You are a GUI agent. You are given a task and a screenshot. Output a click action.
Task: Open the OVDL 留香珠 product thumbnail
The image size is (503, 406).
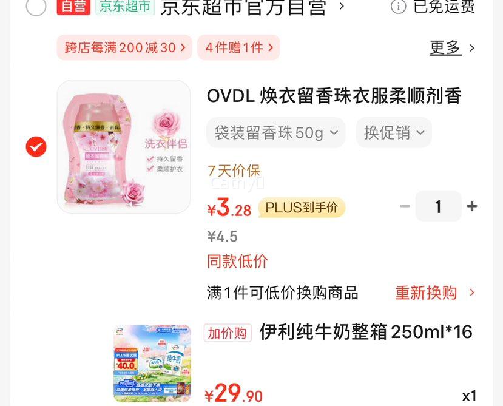click(x=124, y=146)
